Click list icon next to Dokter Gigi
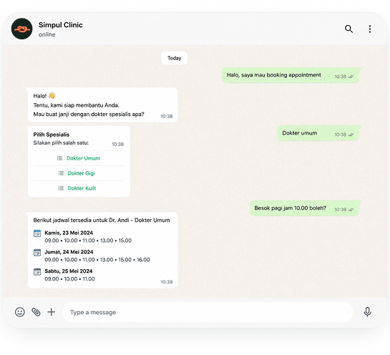This screenshot has width=390, height=355. pyautogui.click(x=61, y=173)
